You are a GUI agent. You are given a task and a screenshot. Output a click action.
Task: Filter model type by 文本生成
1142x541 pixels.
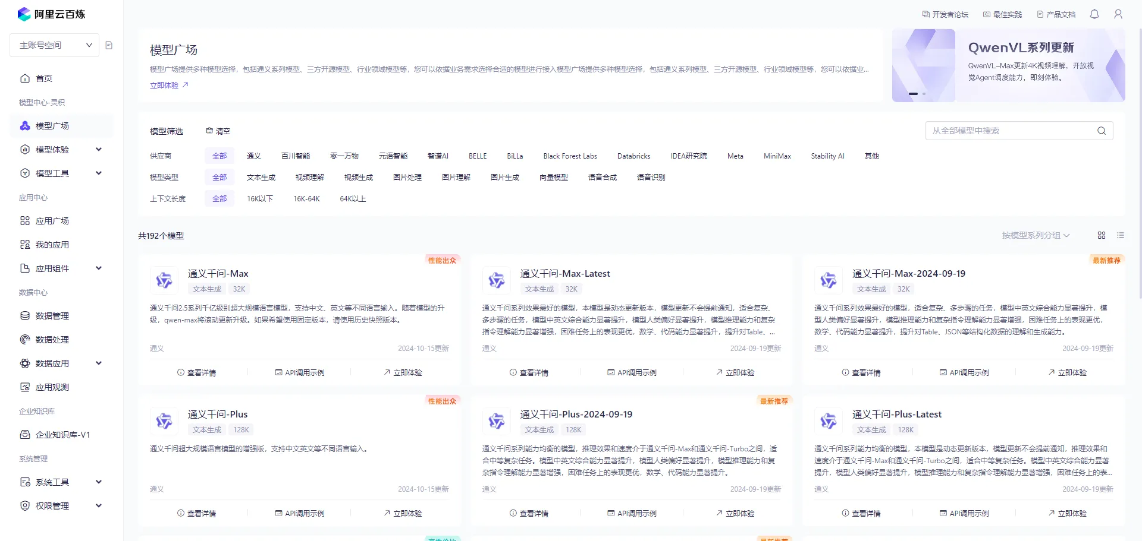261,178
